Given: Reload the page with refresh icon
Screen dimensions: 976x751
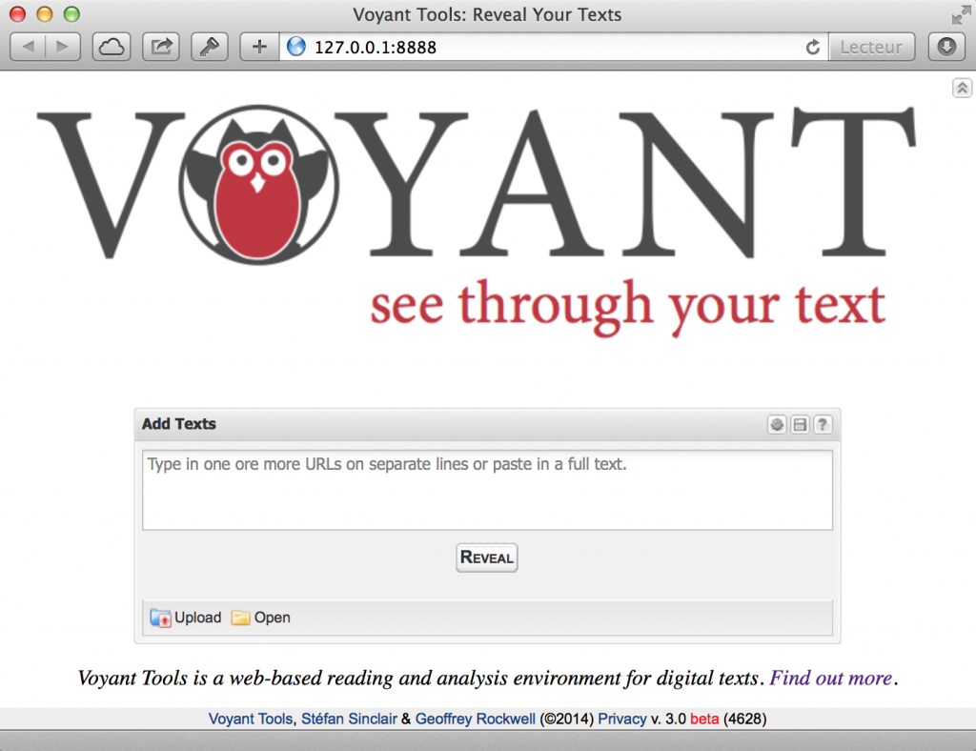Looking at the screenshot, I should click(812, 48).
